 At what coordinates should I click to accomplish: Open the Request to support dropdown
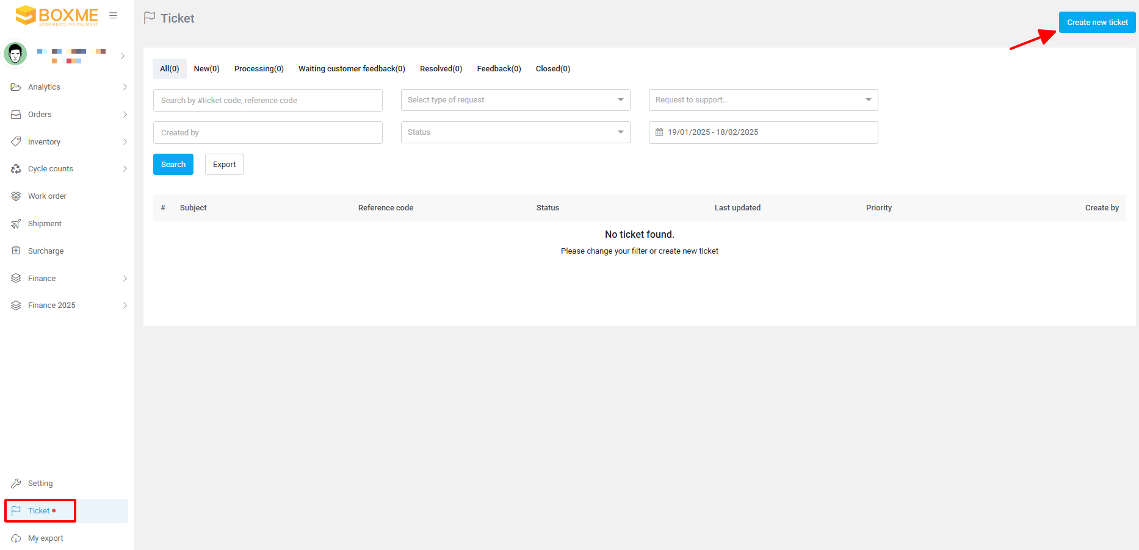[763, 100]
